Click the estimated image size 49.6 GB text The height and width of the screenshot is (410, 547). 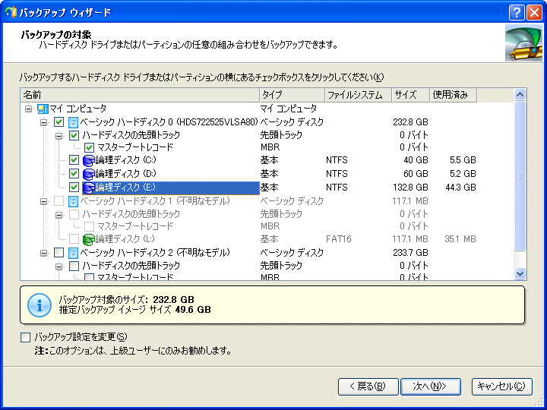click(x=193, y=310)
